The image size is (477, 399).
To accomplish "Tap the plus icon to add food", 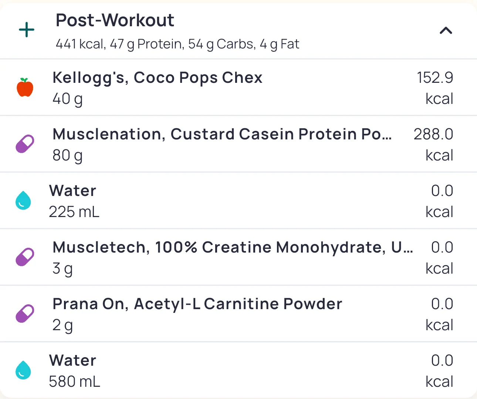I will [x=27, y=30].
